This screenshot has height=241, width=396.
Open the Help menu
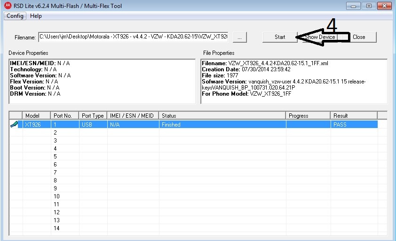coord(36,16)
